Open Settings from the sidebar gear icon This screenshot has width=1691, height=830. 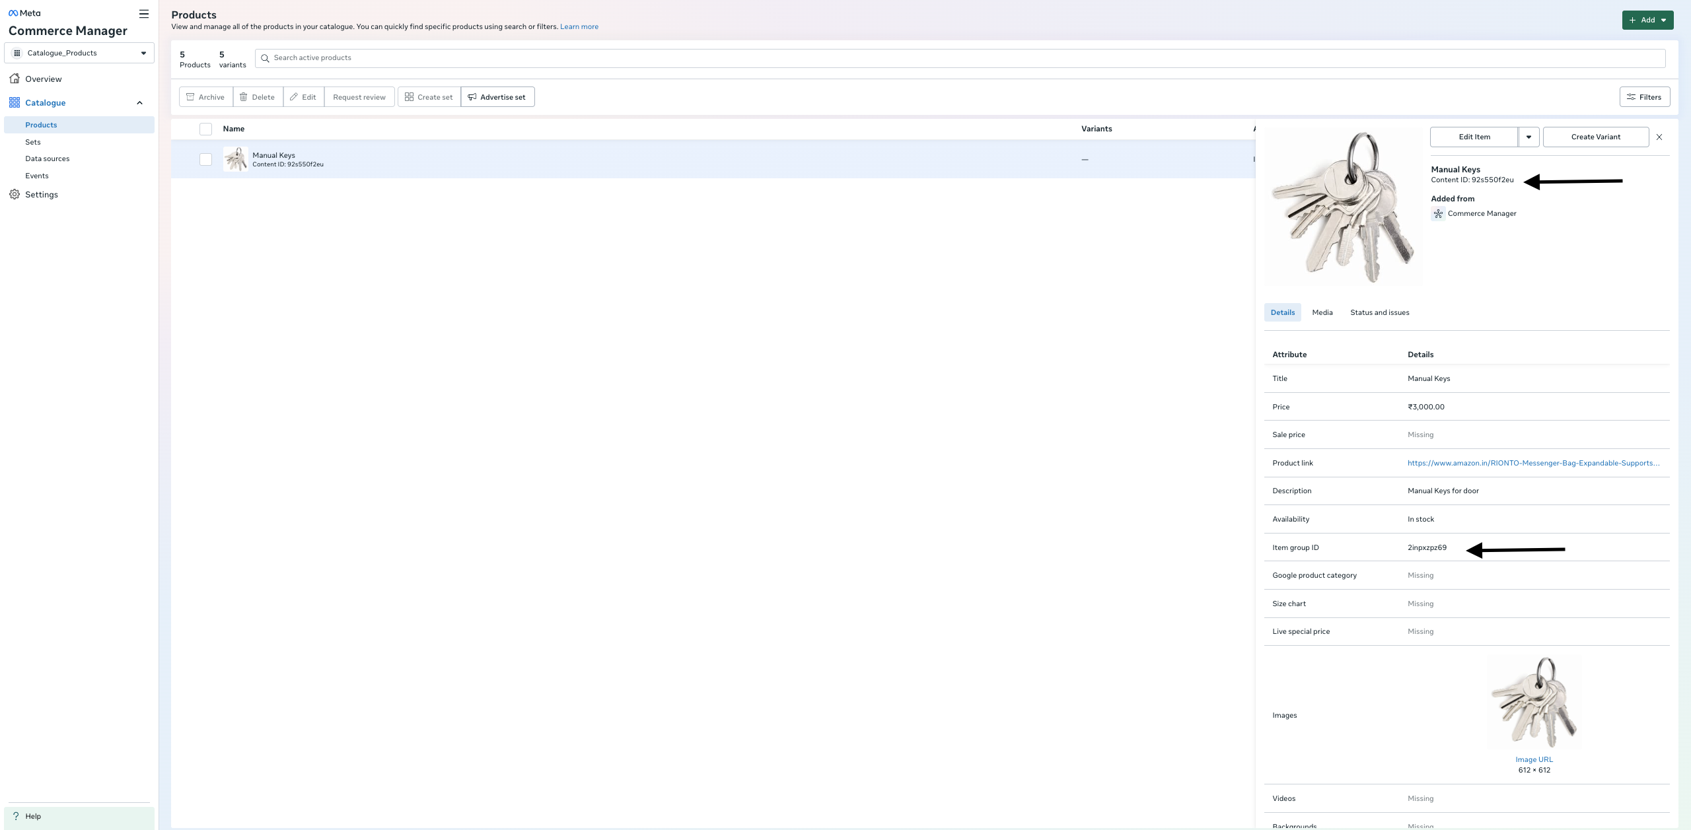point(15,194)
